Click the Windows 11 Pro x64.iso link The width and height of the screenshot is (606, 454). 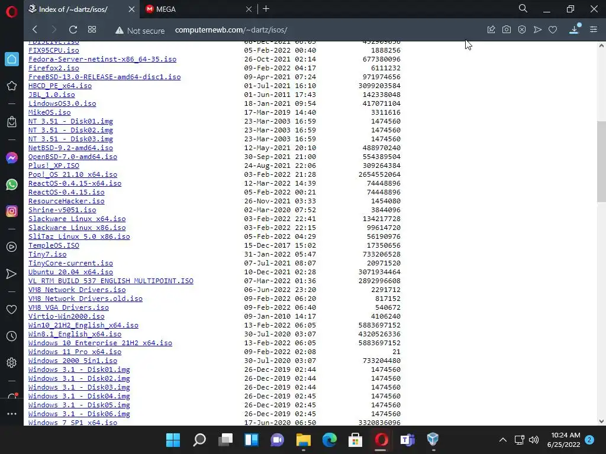(x=75, y=352)
